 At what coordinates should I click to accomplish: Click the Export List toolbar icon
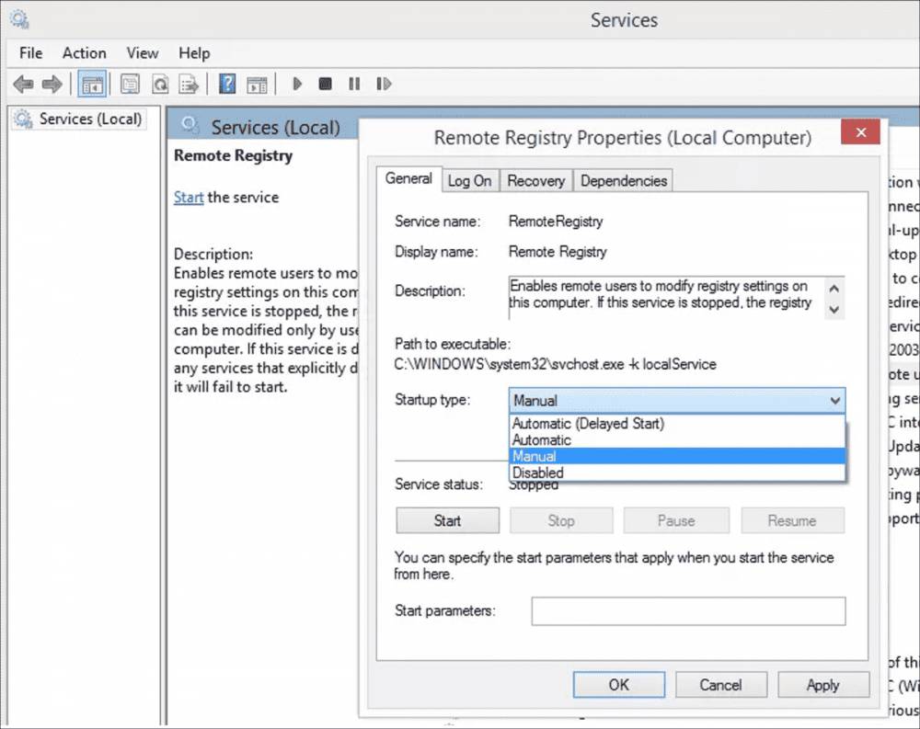tap(189, 84)
